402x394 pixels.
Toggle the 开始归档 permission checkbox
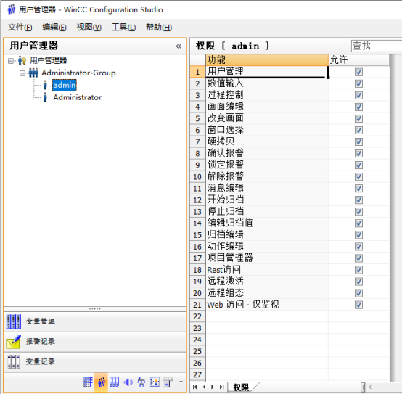coord(358,200)
